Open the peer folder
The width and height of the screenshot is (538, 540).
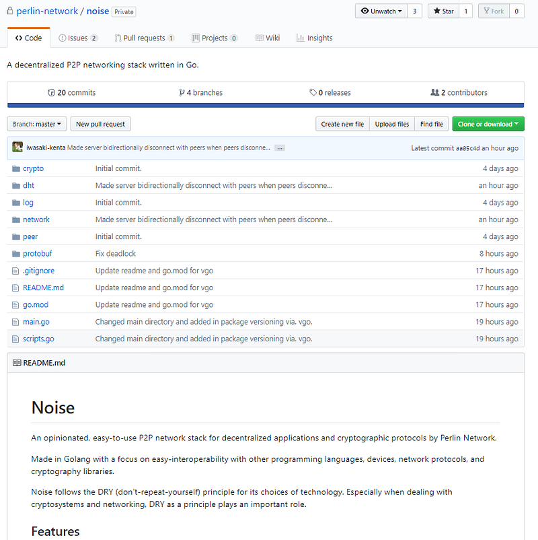(30, 236)
